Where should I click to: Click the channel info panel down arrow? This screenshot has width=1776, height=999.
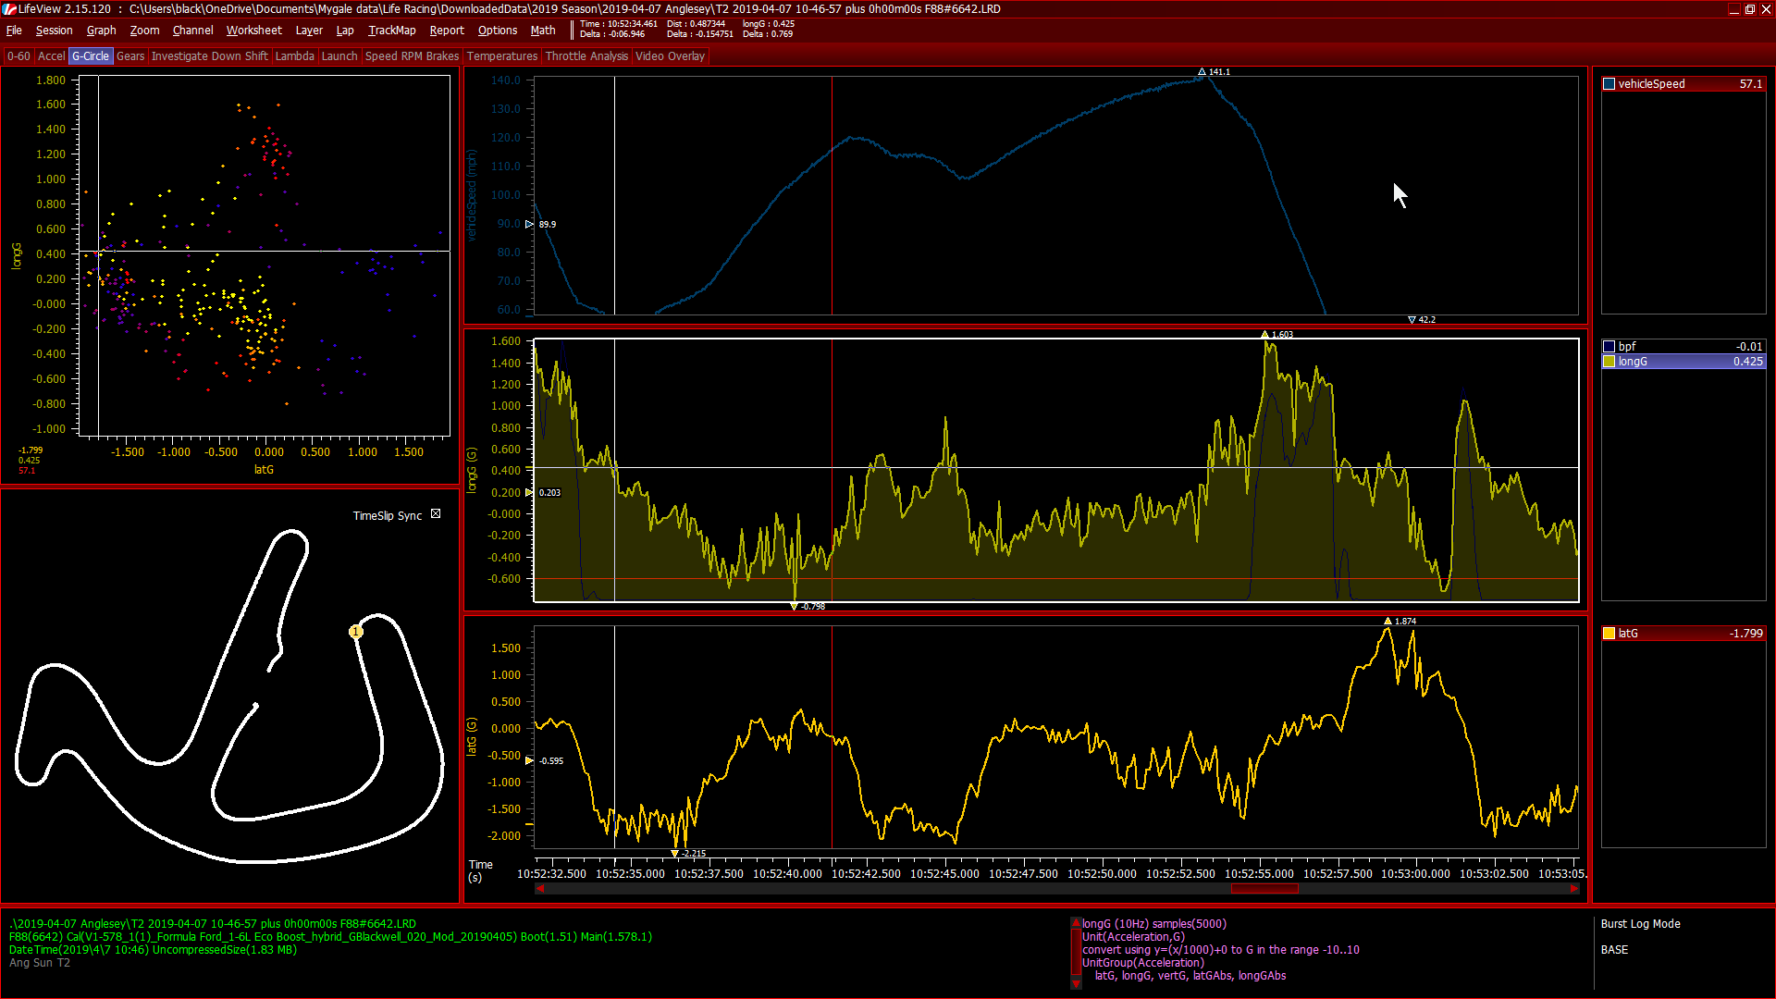1076,983
